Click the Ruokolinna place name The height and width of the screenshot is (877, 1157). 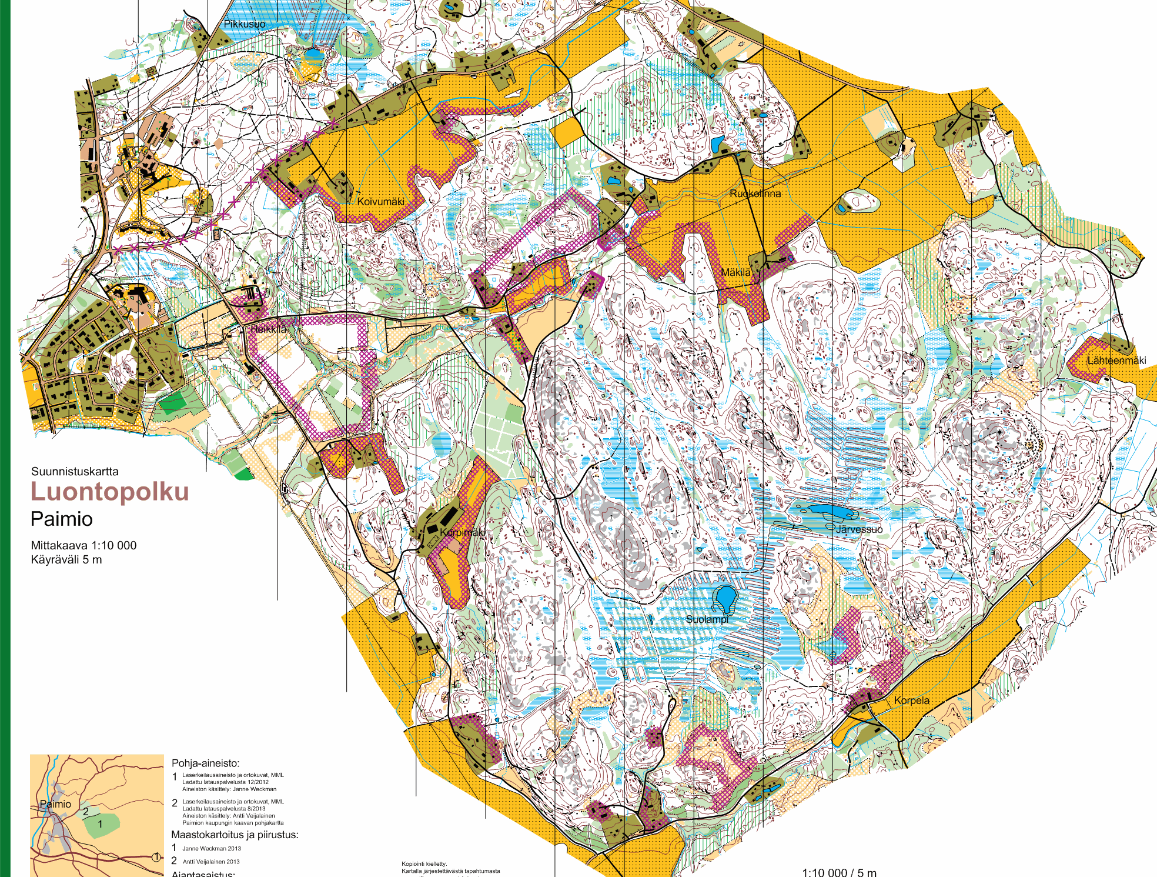tap(755, 193)
